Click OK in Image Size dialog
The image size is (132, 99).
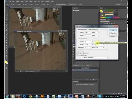pyautogui.click(x=113, y=30)
